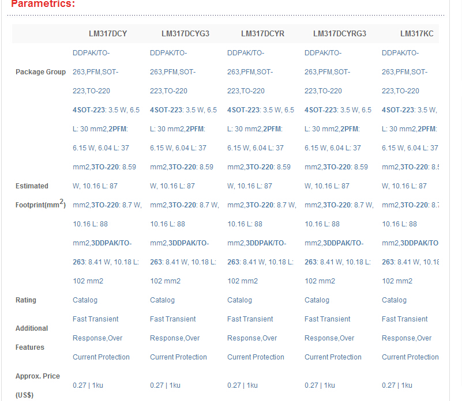Click the Rating row label
This screenshot has height=401, width=462.
tap(26, 300)
